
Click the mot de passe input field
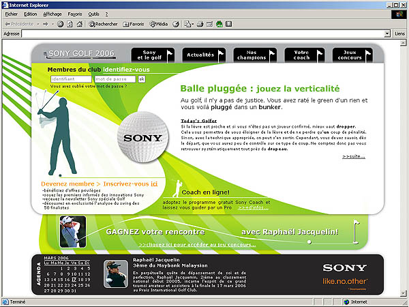115,79
